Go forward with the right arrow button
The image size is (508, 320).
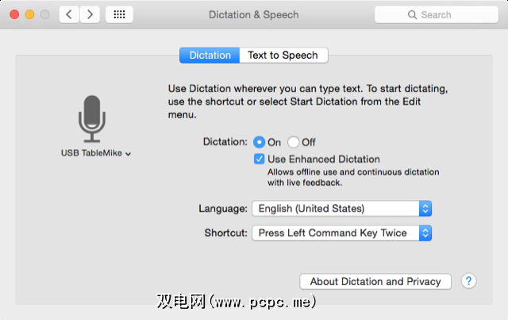(90, 14)
